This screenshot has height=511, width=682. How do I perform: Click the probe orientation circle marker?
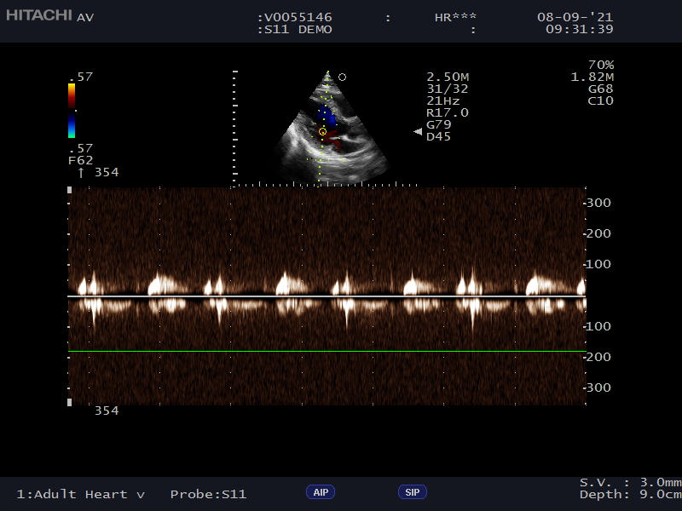pyautogui.click(x=342, y=77)
